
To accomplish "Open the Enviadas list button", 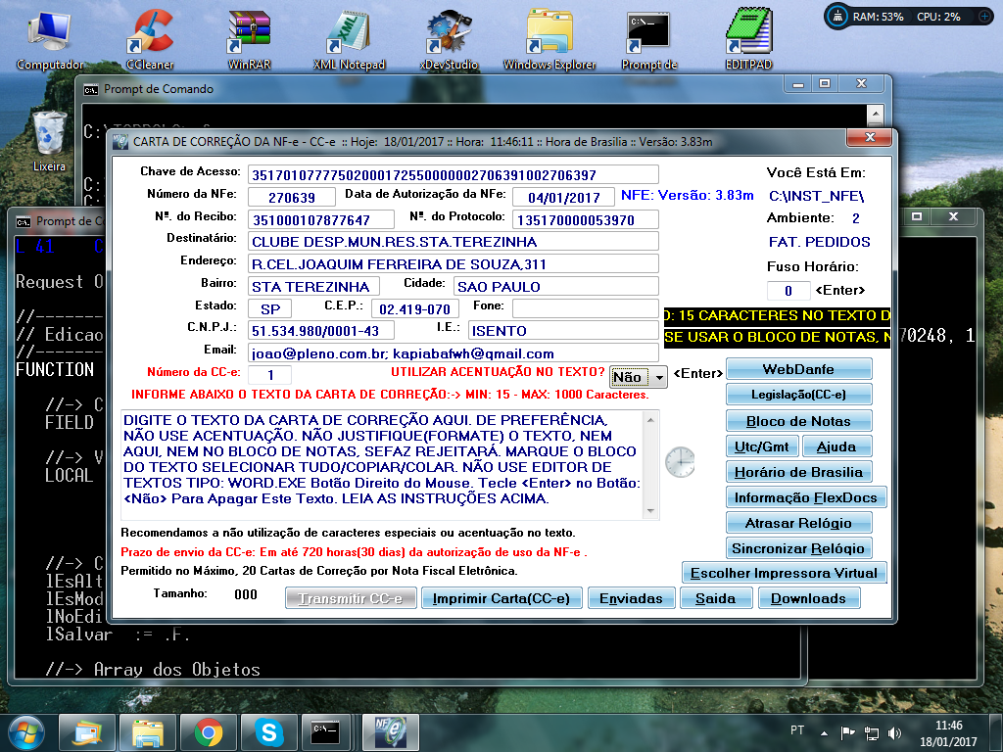I will [631, 598].
